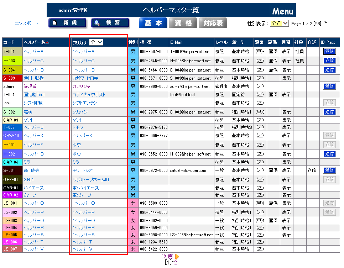Click the カンリシャ furigana link
This screenshot has height=268, width=344.
(x=81, y=86)
